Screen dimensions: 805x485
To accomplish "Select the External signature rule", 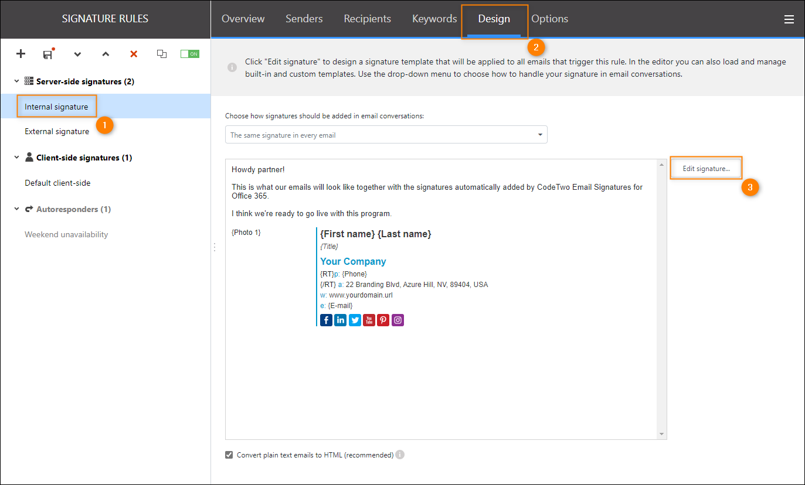I will (57, 131).
